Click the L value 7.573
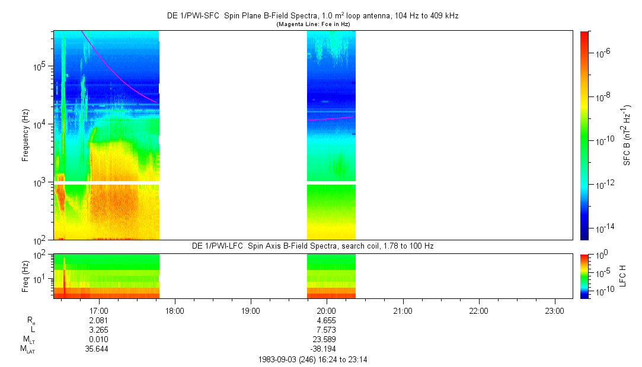The image size is (642, 367). [327, 330]
